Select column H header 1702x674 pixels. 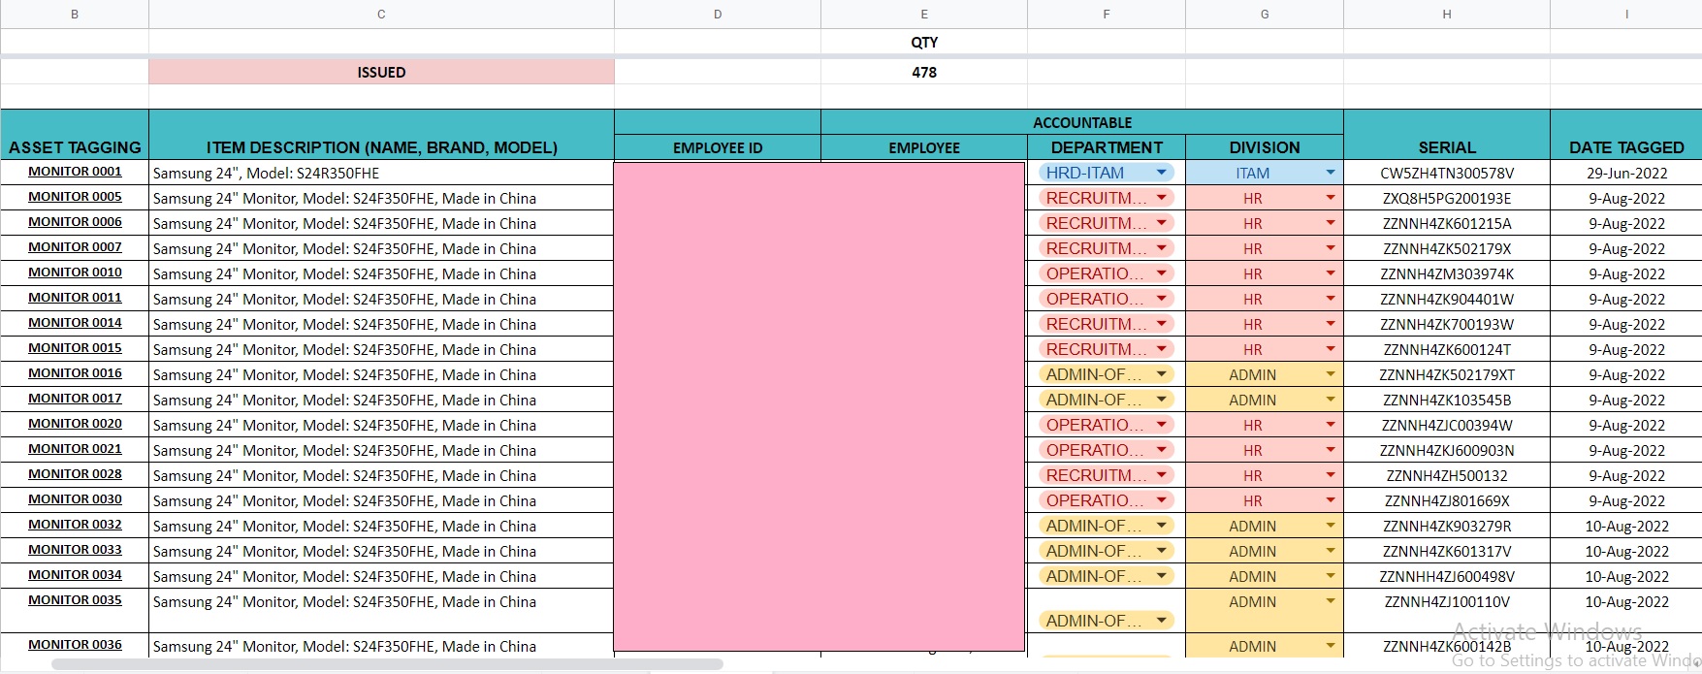(1446, 15)
